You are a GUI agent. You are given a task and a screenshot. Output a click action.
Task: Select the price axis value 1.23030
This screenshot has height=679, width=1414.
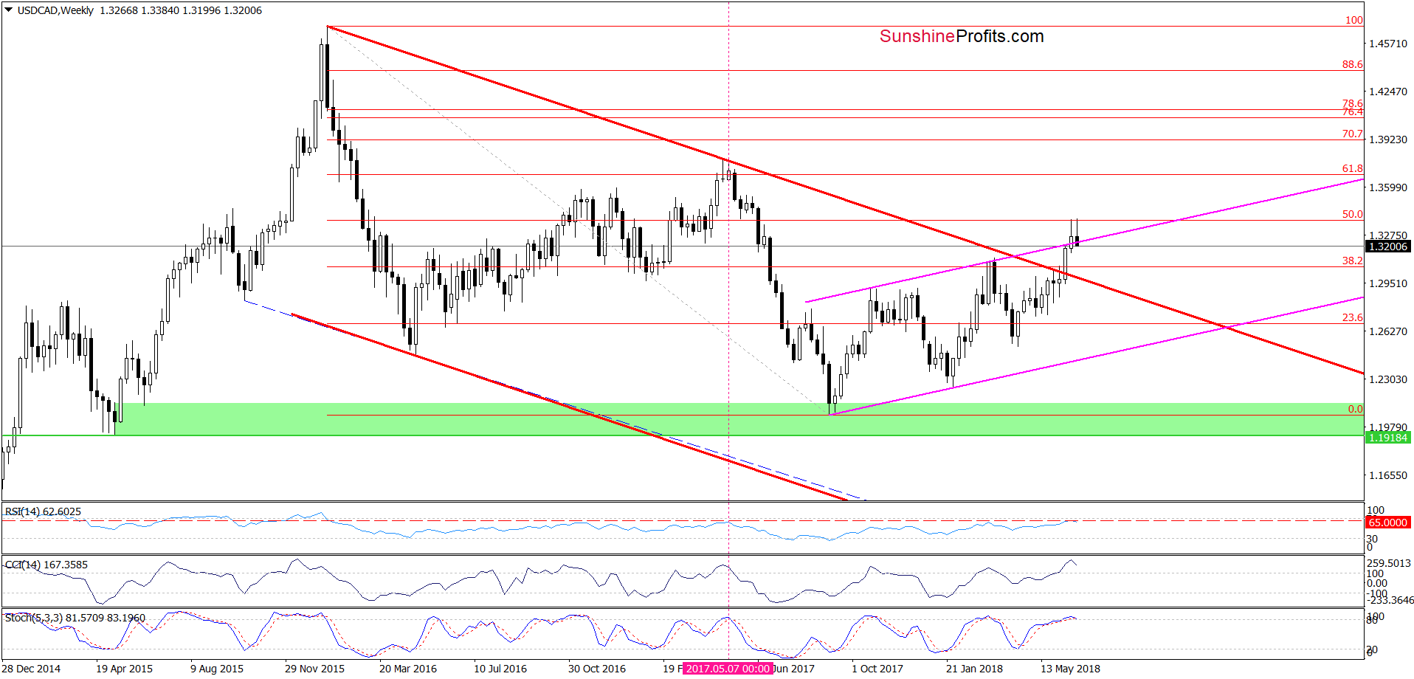(1388, 379)
